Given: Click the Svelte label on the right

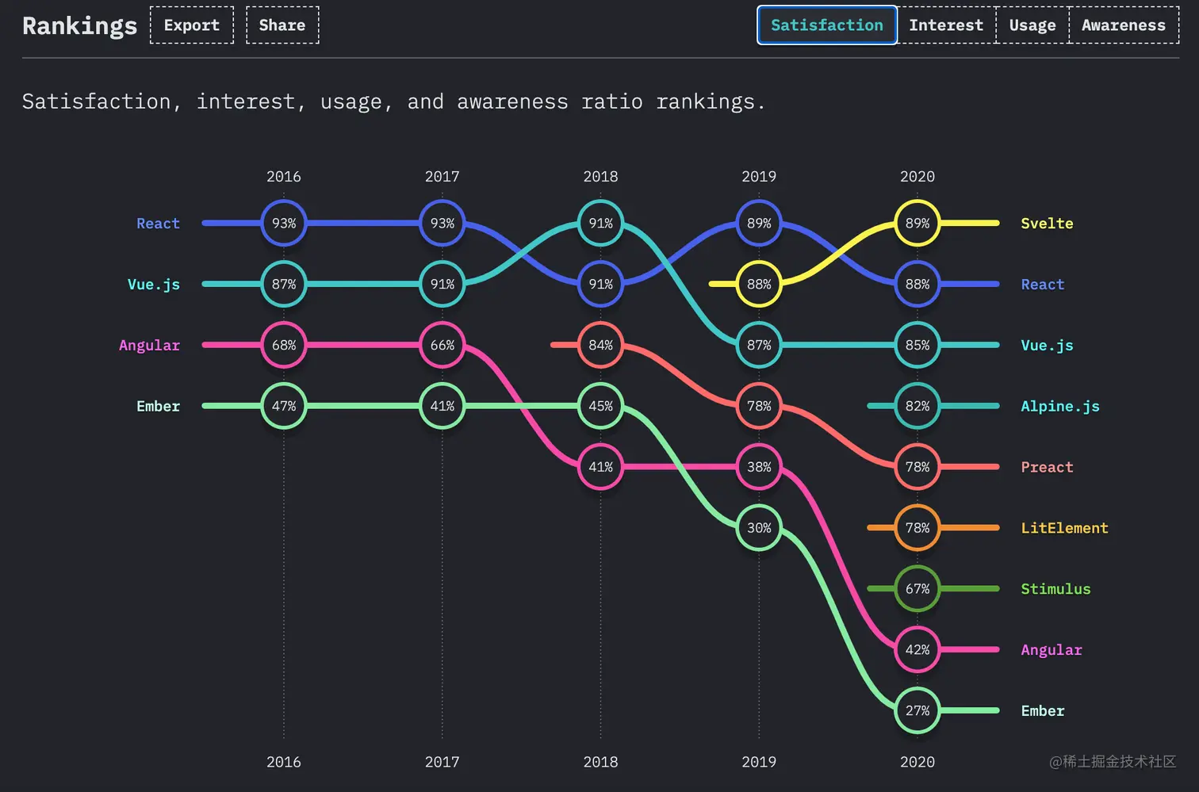Looking at the screenshot, I should (x=1047, y=224).
